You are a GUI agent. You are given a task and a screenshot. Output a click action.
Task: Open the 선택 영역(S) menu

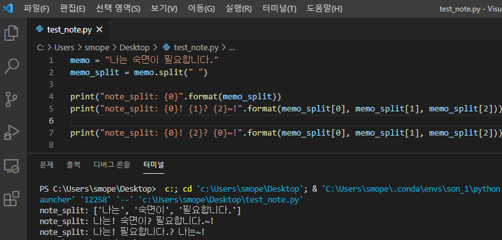point(118,9)
